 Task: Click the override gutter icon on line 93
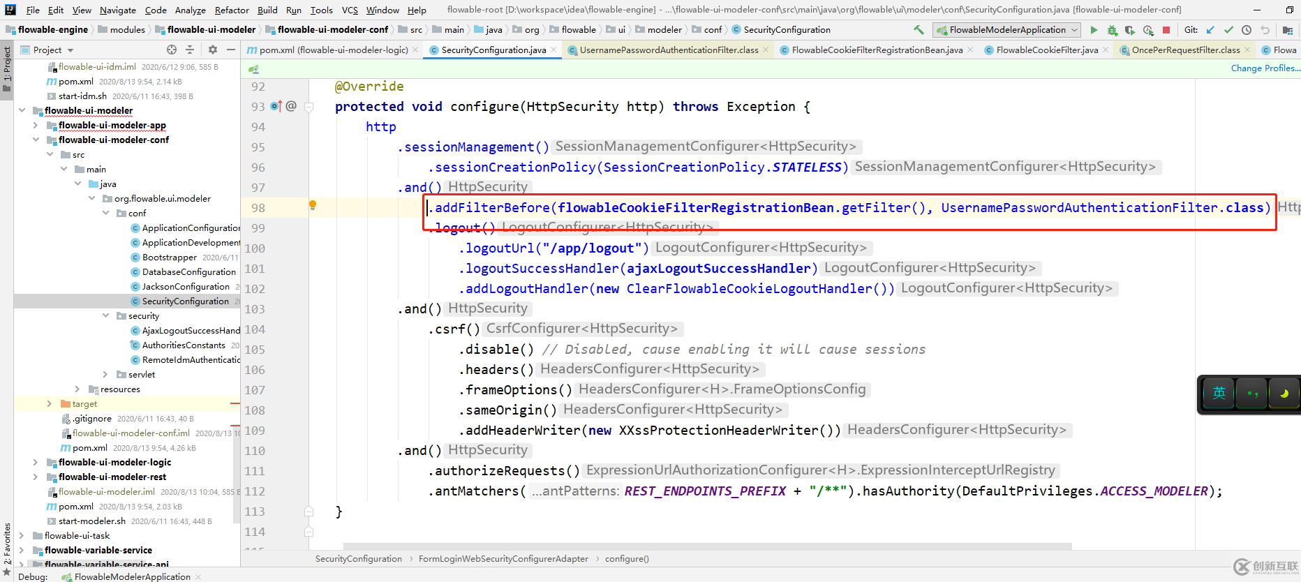276,106
